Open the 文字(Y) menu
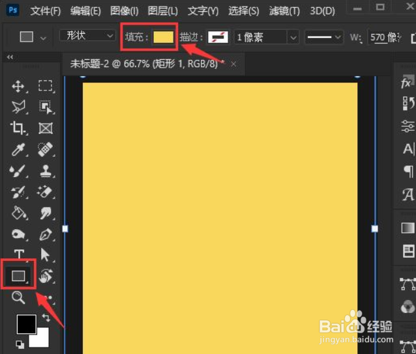Viewport: 416px width, 354px height. (203, 11)
